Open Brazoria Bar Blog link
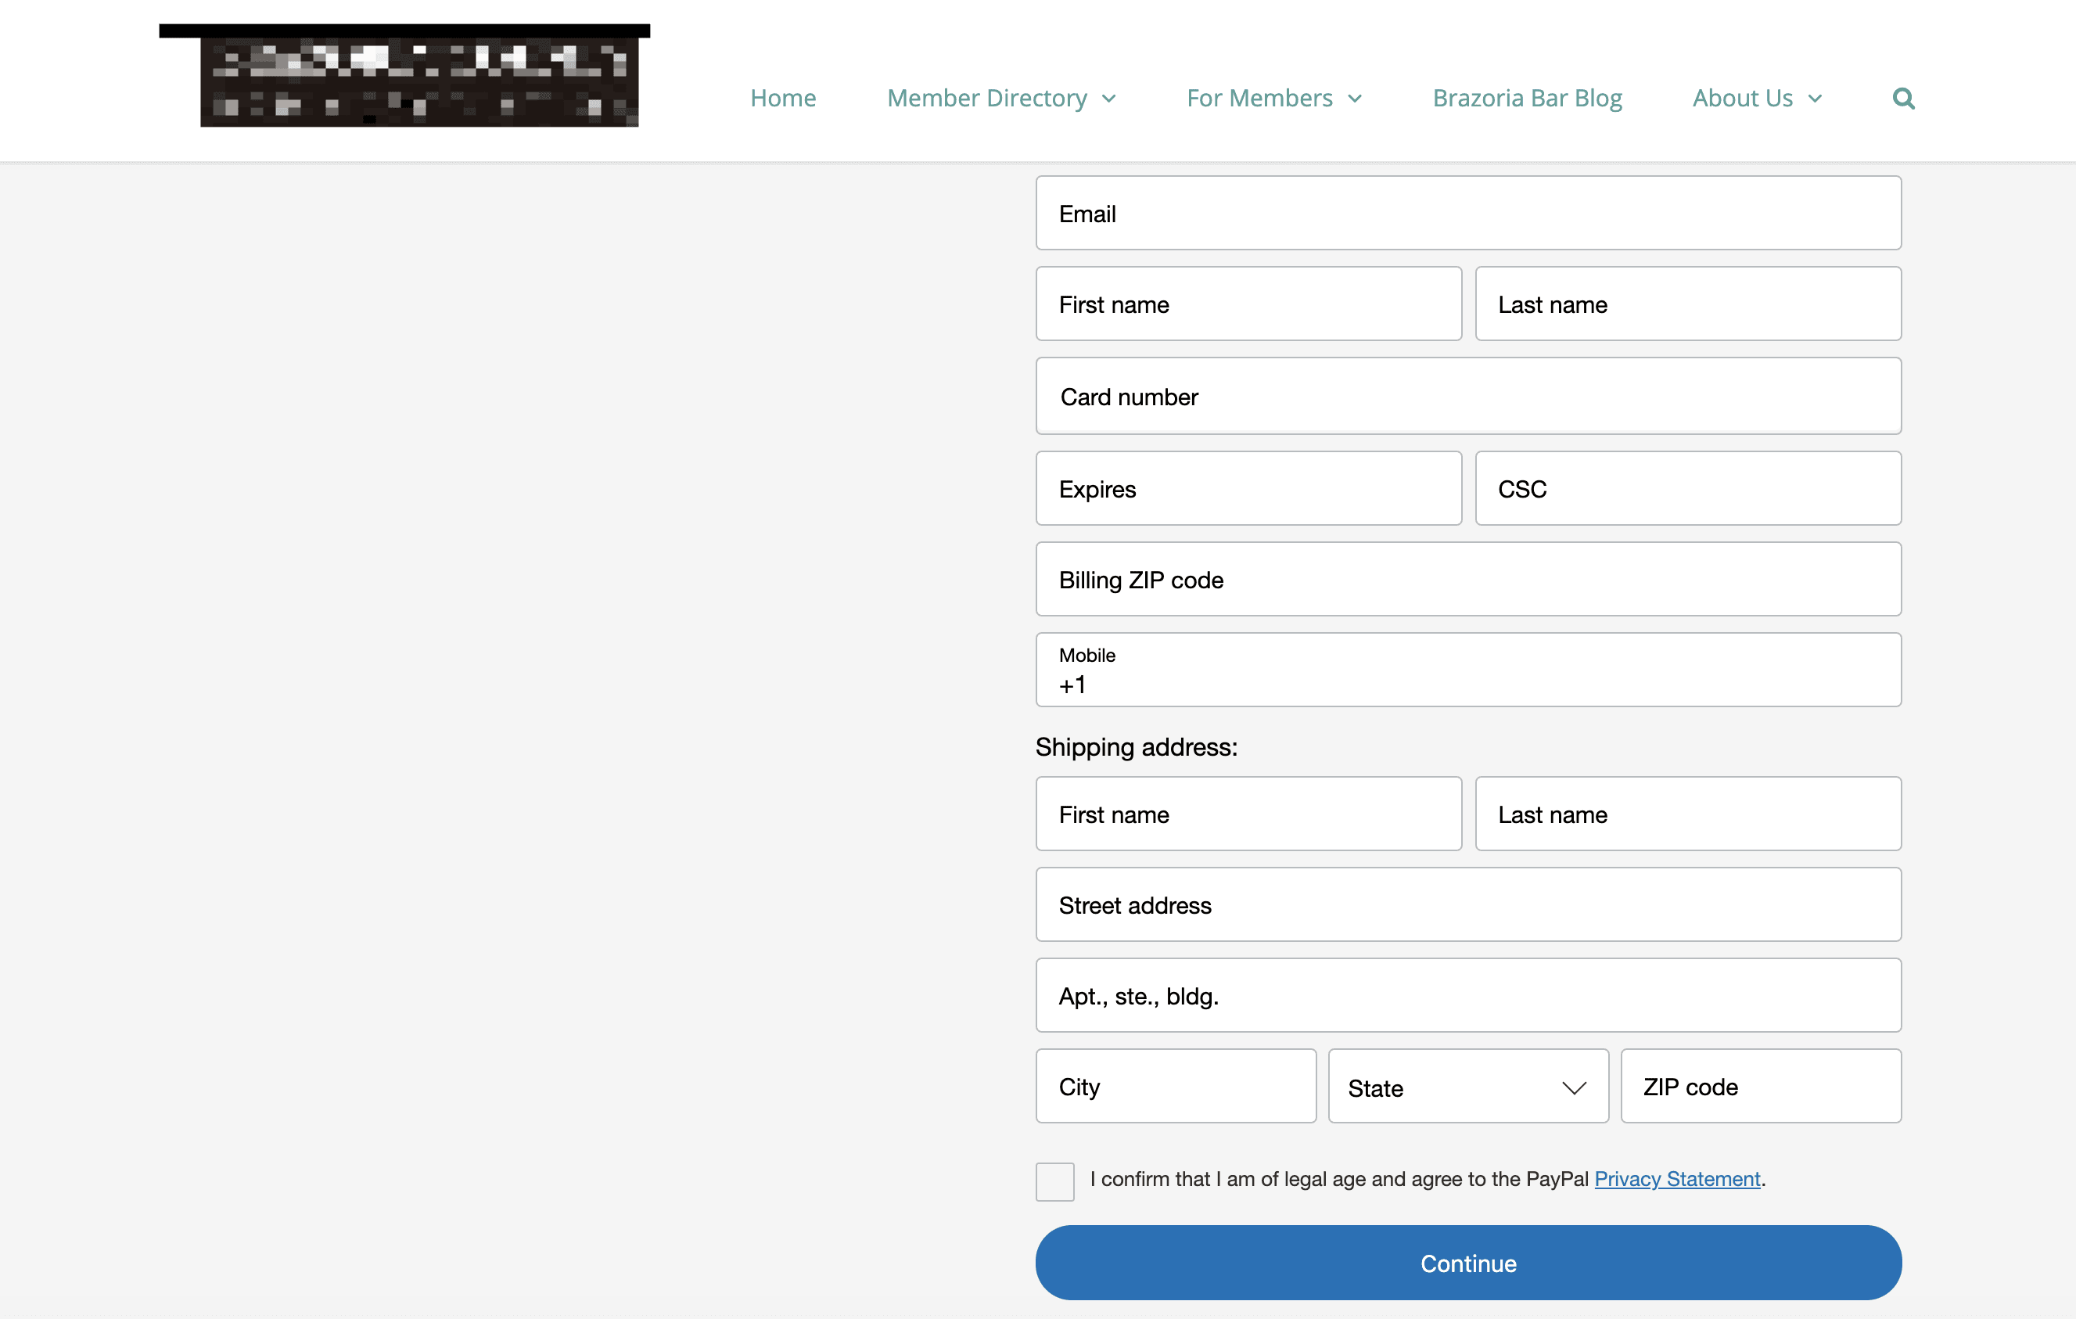This screenshot has height=1319, width=2076. click(1527, 99)
